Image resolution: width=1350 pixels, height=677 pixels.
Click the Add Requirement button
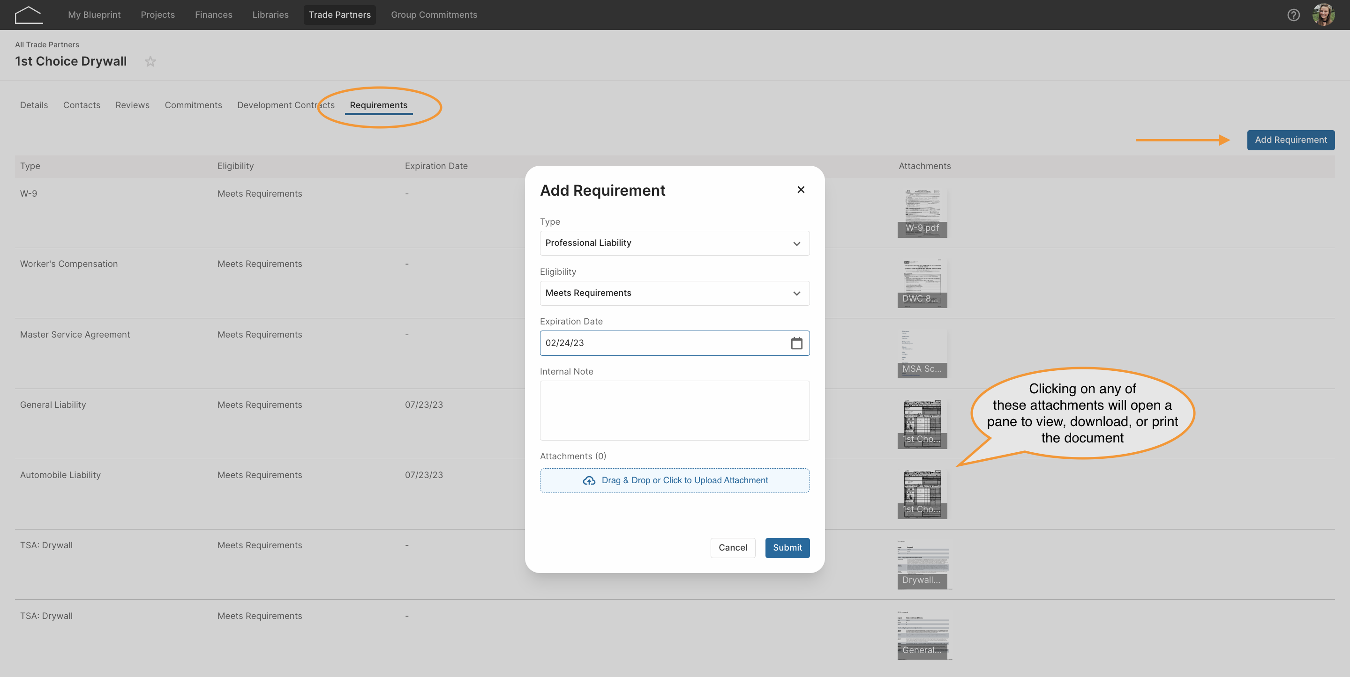(1291, 140)
